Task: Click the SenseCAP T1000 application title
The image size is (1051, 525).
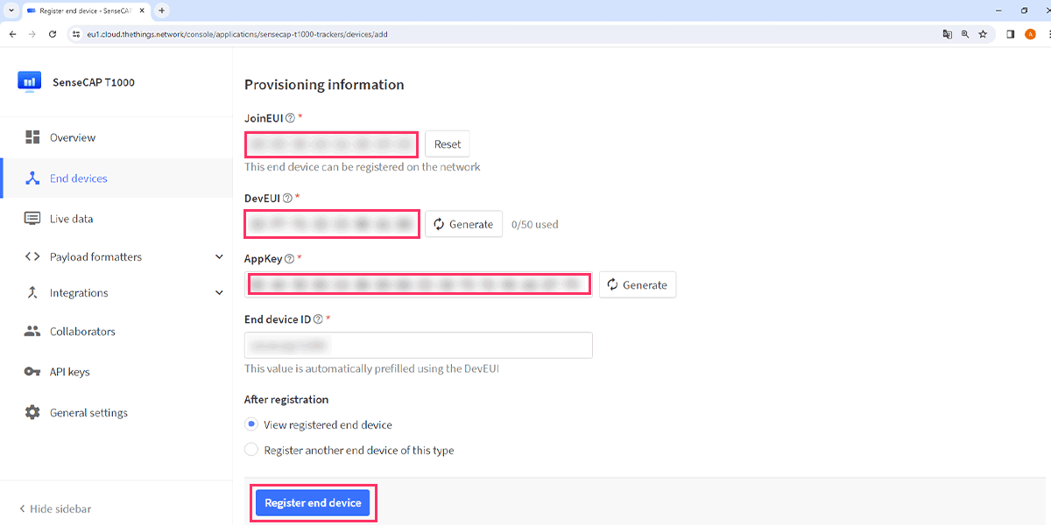Action: tap(94, 82)
